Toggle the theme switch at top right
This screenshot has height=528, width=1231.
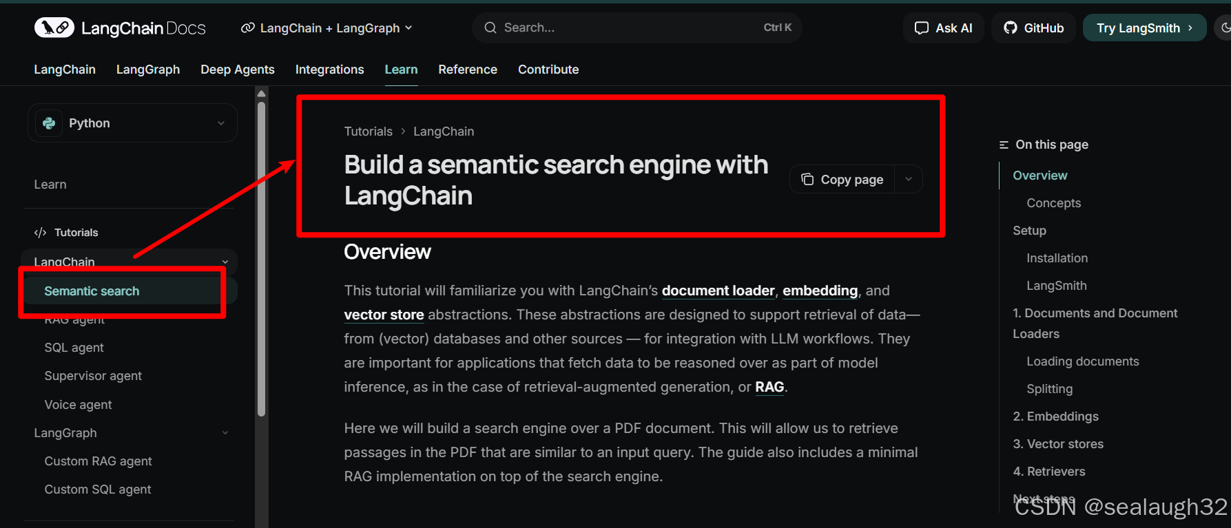tap(1224, 28)
